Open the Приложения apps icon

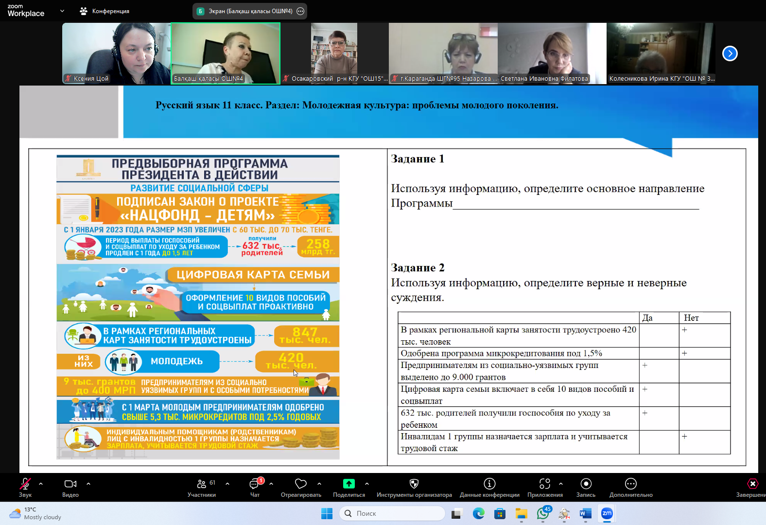point(545,487)
